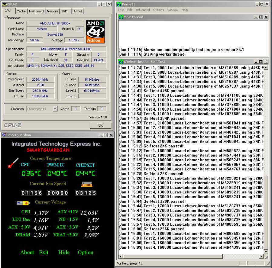This screenshot has width=272, height=268.
Task: Click the AMD Athlon 64 logo
Action: [x=95, y=32]
